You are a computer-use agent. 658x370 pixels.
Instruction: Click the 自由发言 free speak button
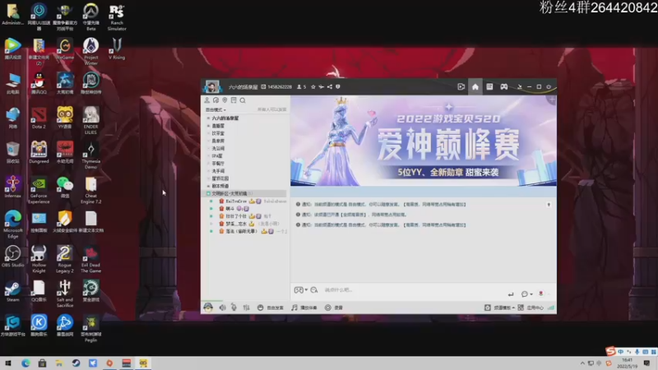tap(271, 308)
